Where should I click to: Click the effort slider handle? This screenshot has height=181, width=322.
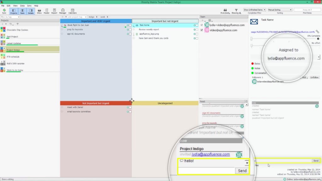252,46
